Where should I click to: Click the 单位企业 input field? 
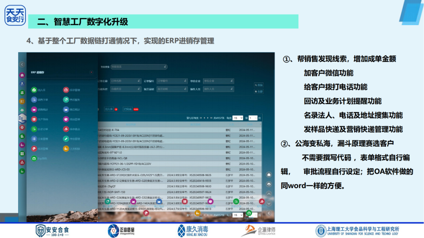[219, 81]
